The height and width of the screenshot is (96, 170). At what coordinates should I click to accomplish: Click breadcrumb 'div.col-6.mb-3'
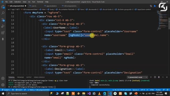coord(108,10)
